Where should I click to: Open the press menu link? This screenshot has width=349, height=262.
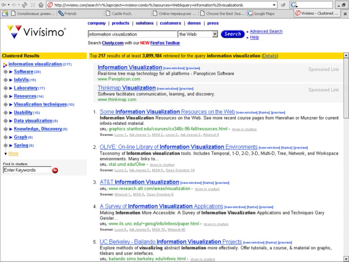coord(213,23)
